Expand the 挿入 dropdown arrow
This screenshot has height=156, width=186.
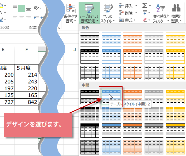pos(136,6)
